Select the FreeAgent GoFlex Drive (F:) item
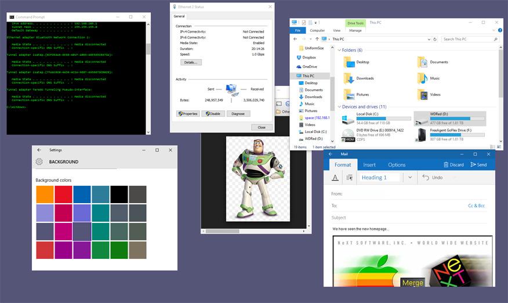508x303 pixels. pyautogui.click(x=449, y=135)
